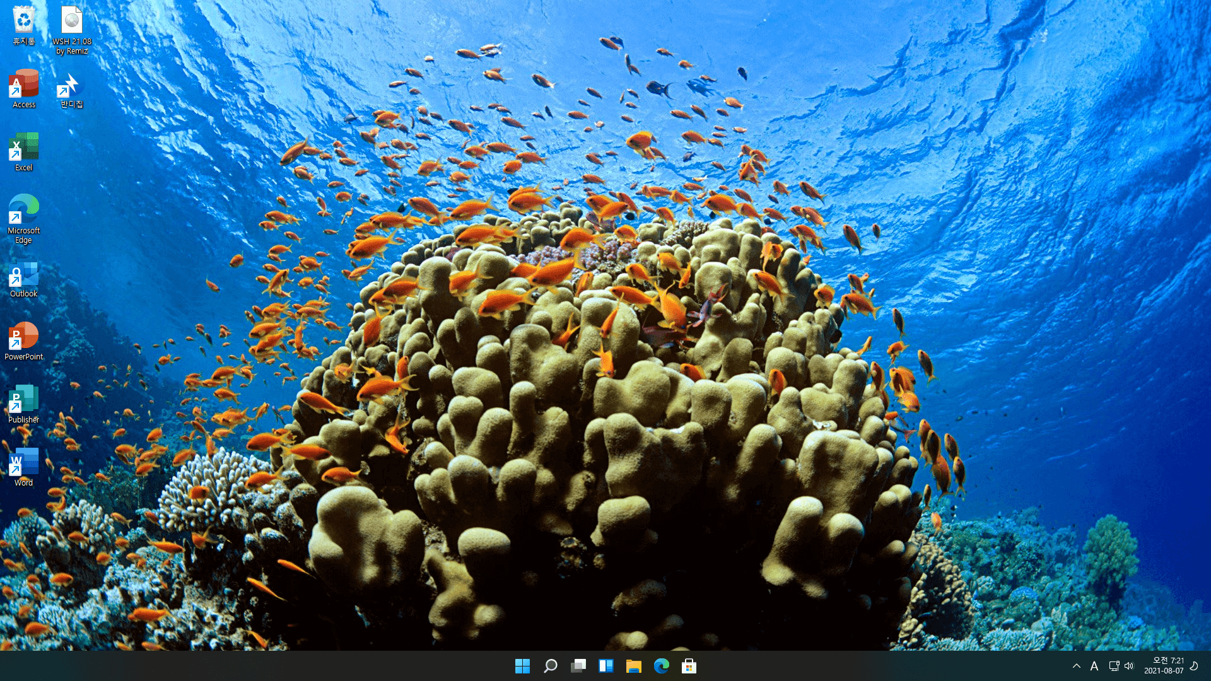Open the clock and calendar flyout
Screen dimensions: 1211x681
1164,666
